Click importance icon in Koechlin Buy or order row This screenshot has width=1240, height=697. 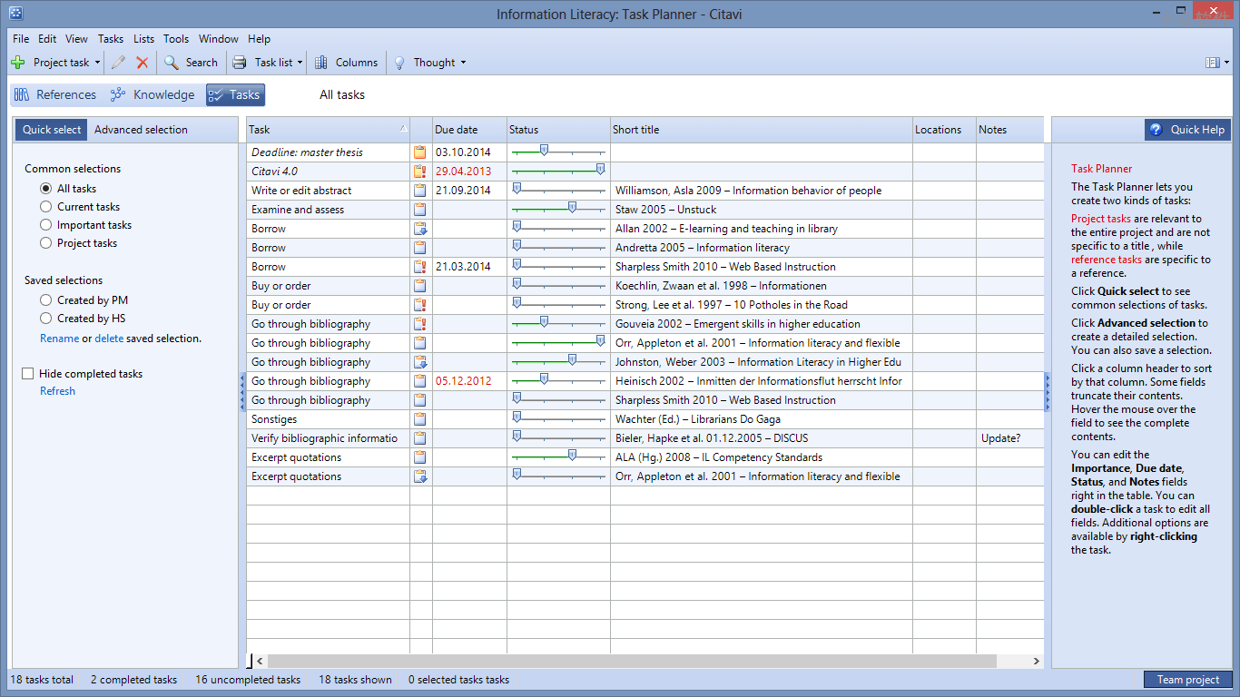click(x=420, y=286)
